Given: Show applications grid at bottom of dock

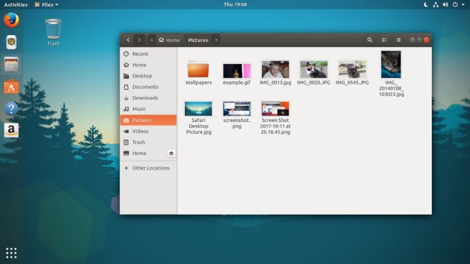Looking at the screenshot, I should tap(11, 253).
